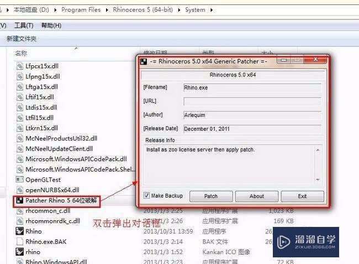Viewport: 359px width, 264px height.
Task: Click the Lftga15x.dll file icon
Action: pos(20,87)
